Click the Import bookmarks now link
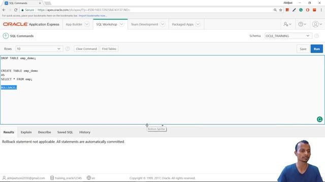Screen dimensions: 325x182 coord(92,16)
